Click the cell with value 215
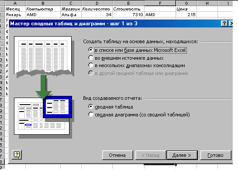 pos(186,15)
